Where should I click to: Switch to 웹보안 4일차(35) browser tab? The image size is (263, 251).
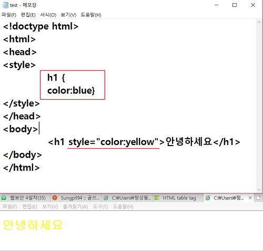pyautogui.click(x=25, y=198)
